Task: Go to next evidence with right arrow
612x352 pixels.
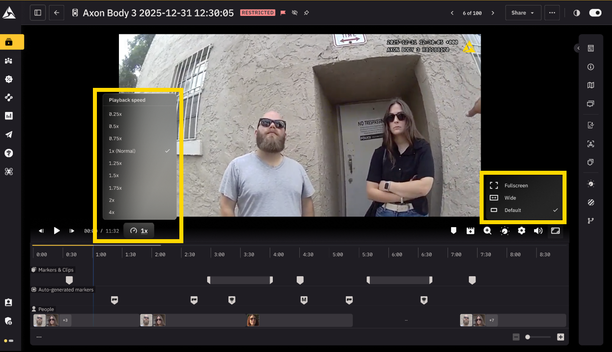Action: 493,13
